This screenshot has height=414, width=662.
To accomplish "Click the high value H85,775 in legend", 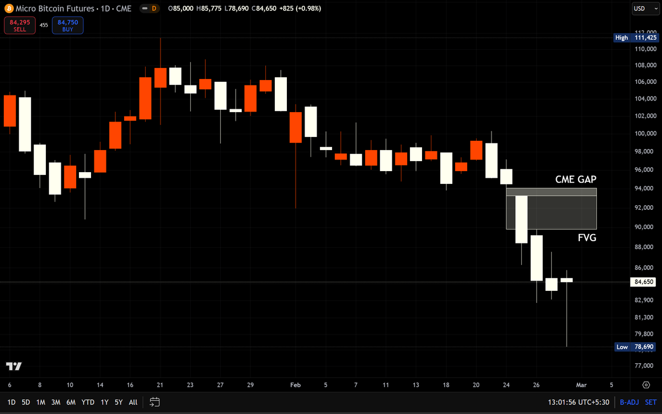I will click(210, 9).
